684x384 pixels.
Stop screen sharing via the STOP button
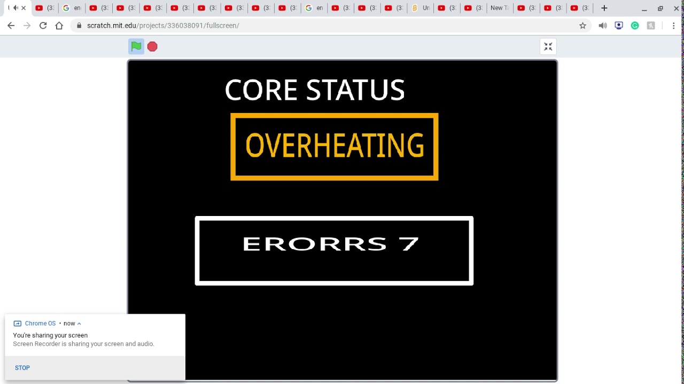(22, 368)
